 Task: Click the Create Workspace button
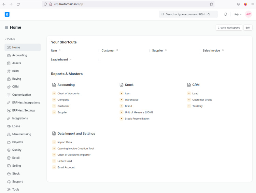[x=229, y=28]
